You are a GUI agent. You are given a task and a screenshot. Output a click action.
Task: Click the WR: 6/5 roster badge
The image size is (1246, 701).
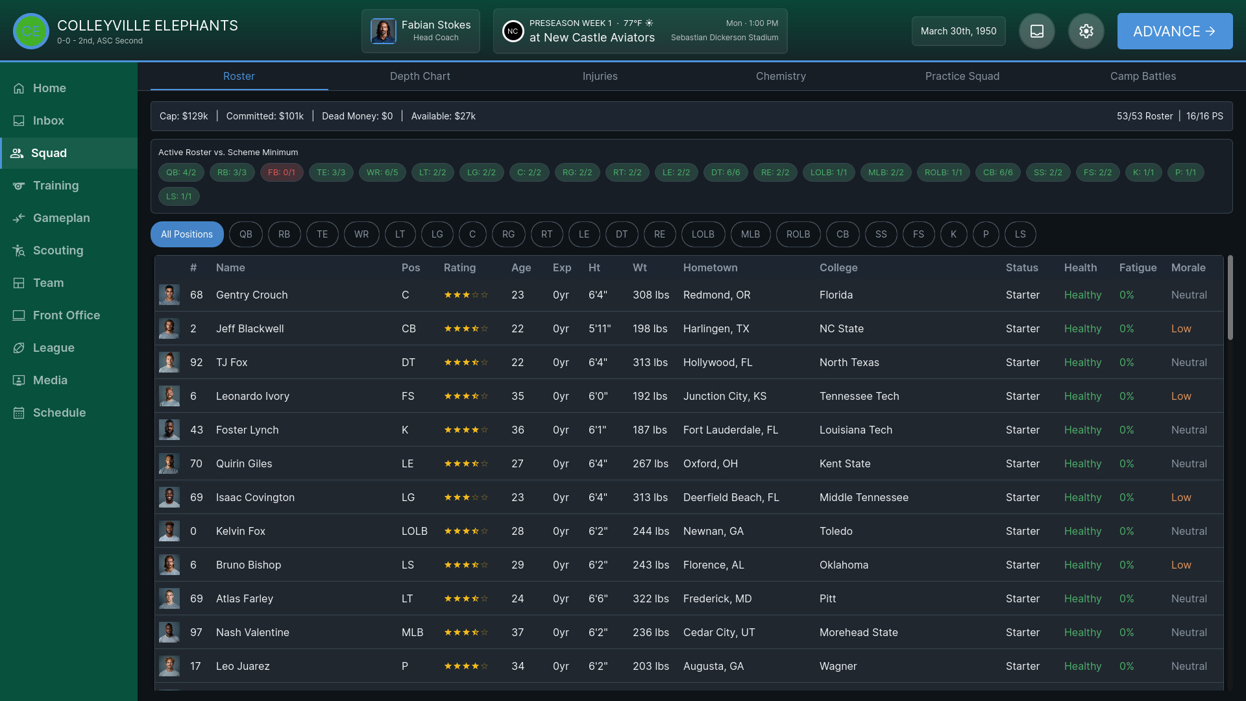coord(382,173)
